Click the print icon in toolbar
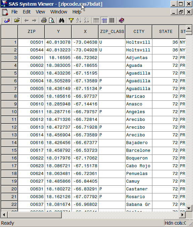The height and width of the screenshot is (227, 193). point(44,20)
